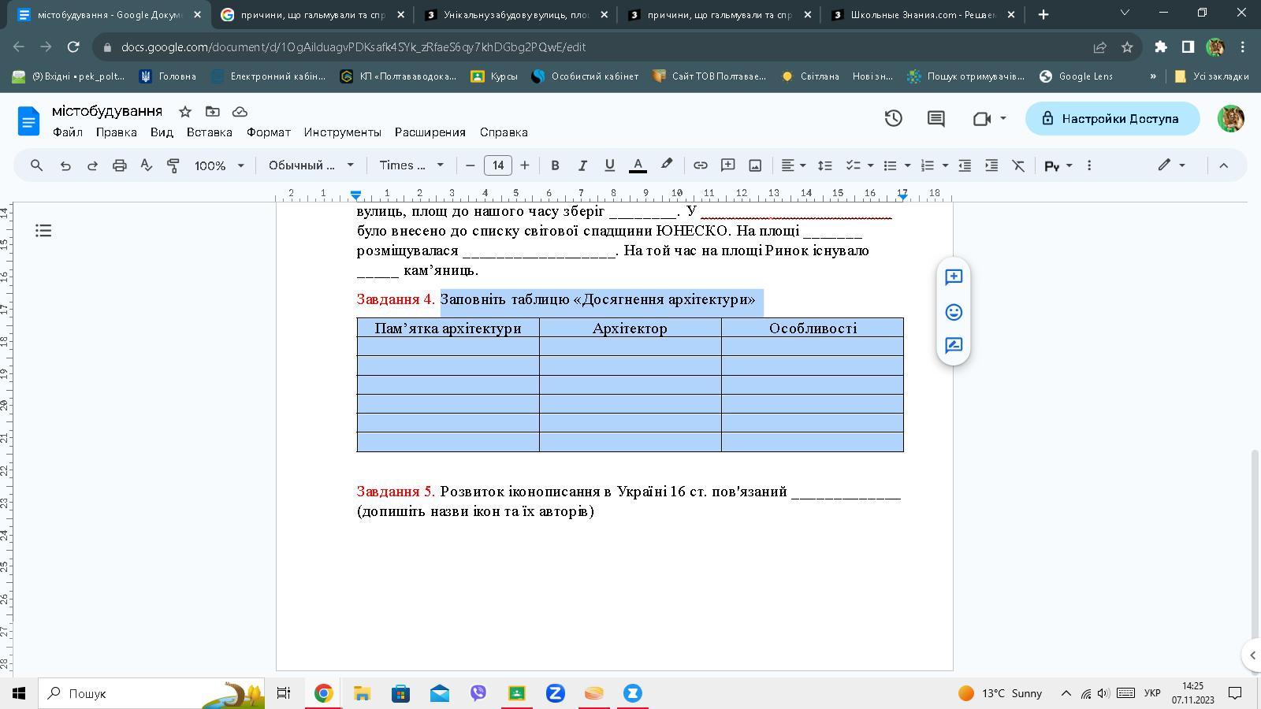
Task: Open the text color picker
Action: click(638, 165)
